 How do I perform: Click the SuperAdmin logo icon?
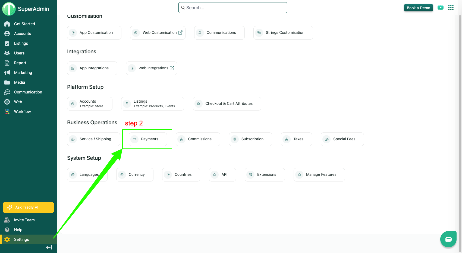coord(9,9)
